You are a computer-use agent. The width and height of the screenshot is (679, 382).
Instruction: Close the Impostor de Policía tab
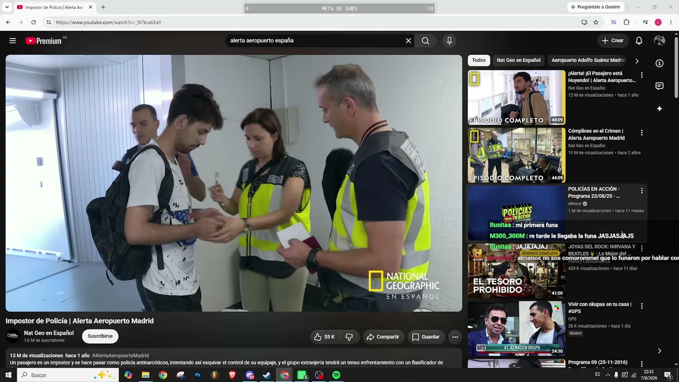(x=90, y=7)
